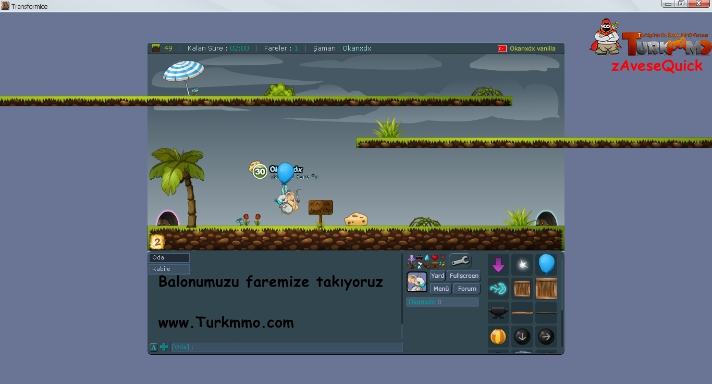Viewport: 712px width, 384px height.
Task: Click the Kalan Süre 02:00 timer
Action: coord(218,48)
